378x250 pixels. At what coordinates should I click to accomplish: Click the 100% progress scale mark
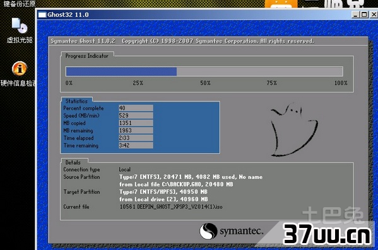[x=341, y=83]
